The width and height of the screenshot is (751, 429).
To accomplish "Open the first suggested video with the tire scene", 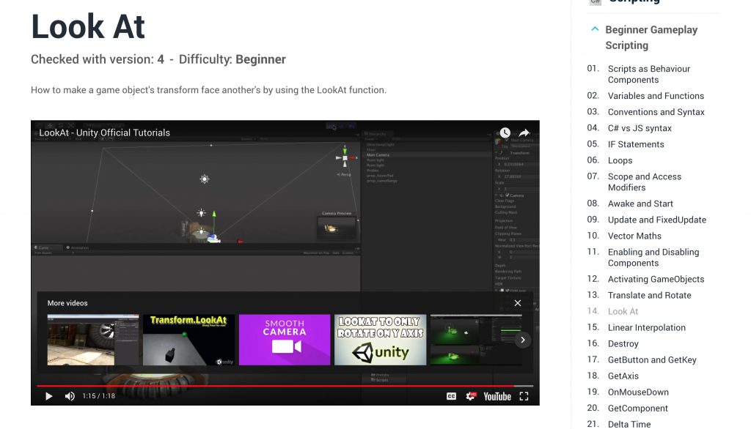I will point(93,340).
